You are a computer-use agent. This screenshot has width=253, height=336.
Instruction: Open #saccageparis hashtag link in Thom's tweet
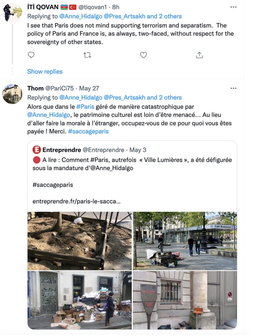coord(88,131)
